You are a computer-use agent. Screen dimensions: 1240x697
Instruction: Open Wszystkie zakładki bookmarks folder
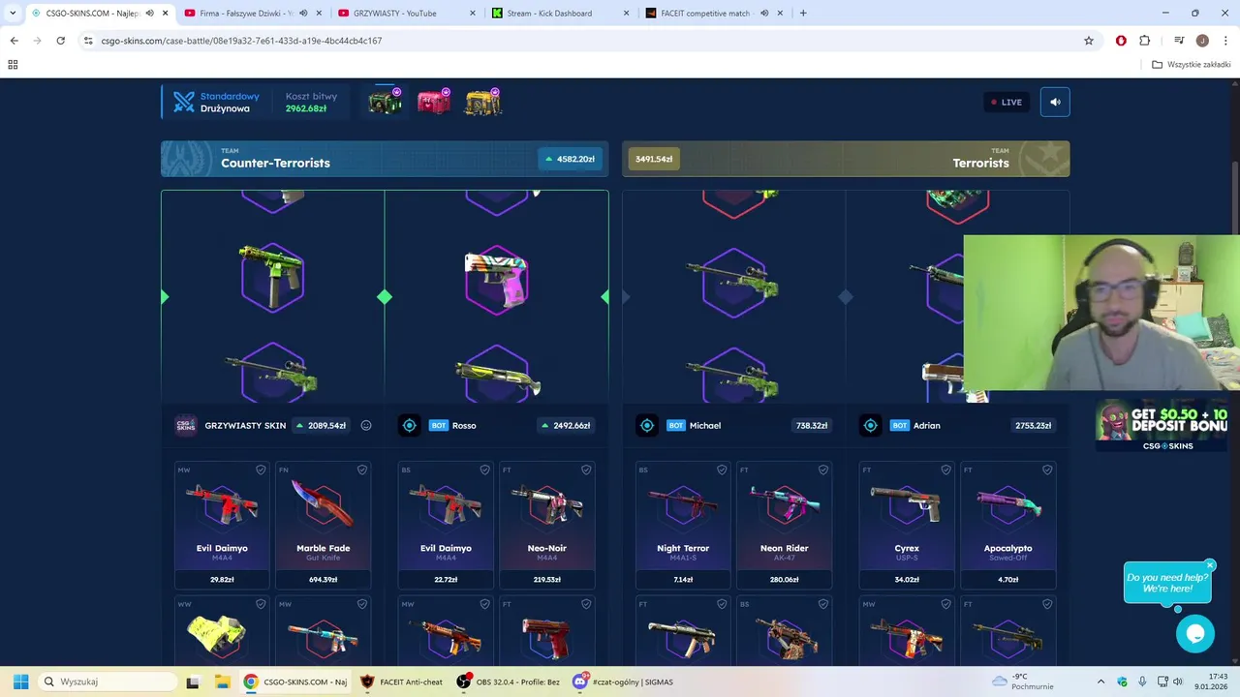1192,65
